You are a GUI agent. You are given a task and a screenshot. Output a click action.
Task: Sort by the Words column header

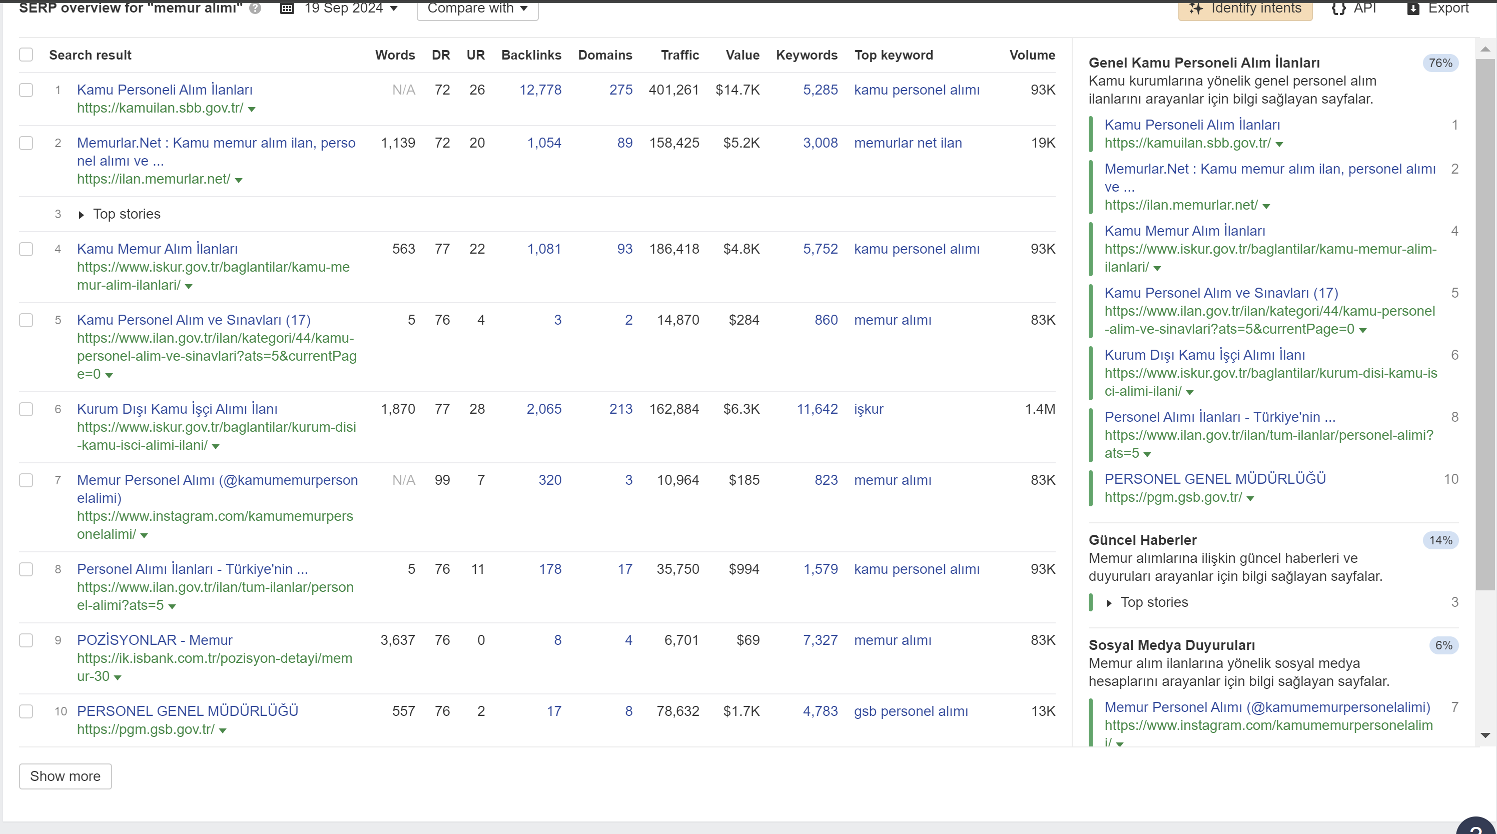395,55
